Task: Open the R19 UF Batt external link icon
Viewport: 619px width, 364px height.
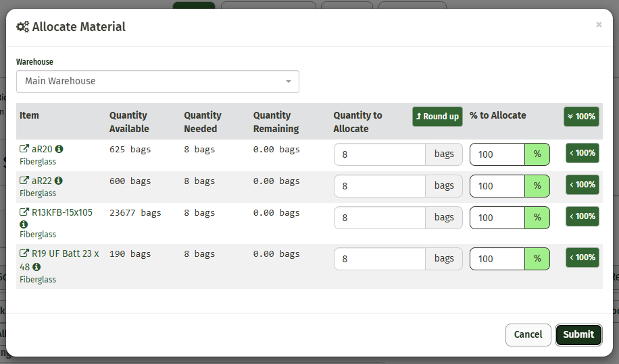Action: (24, 254)
